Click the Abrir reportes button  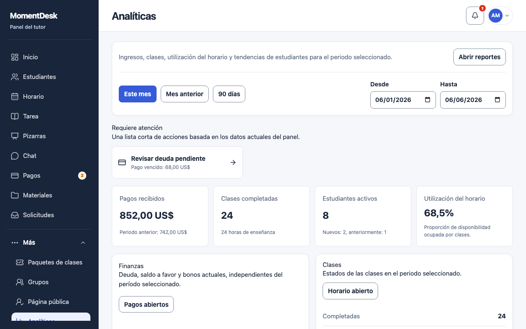click(480, 57)
